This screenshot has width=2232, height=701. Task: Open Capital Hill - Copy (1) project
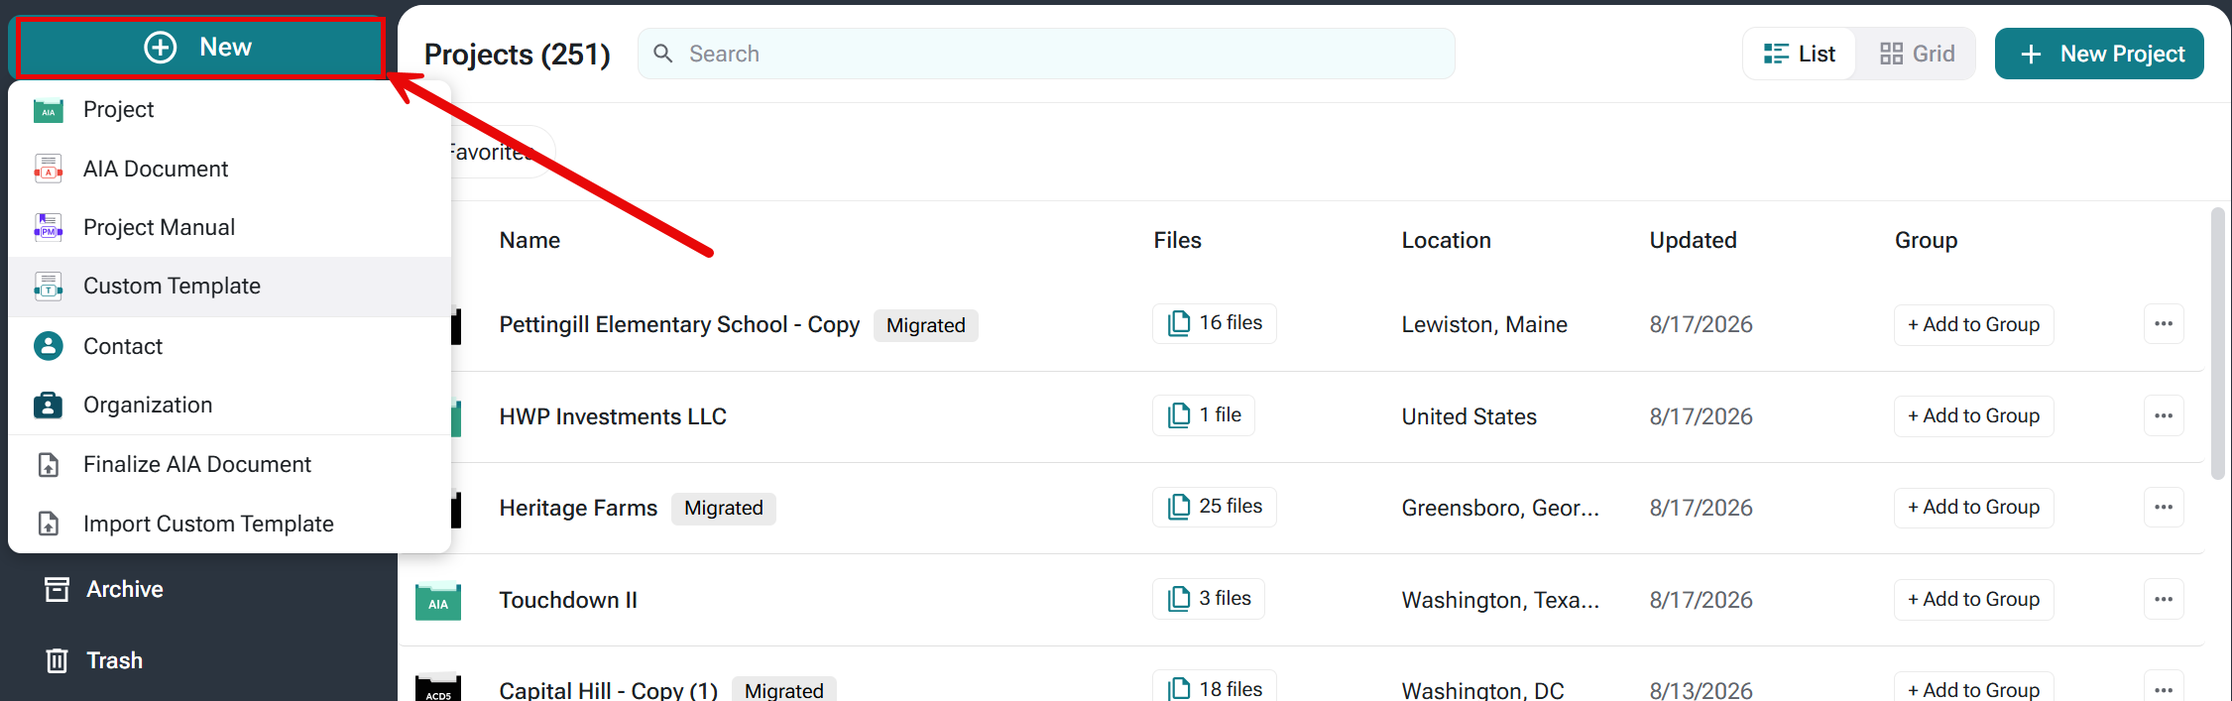tap(608, 690)
